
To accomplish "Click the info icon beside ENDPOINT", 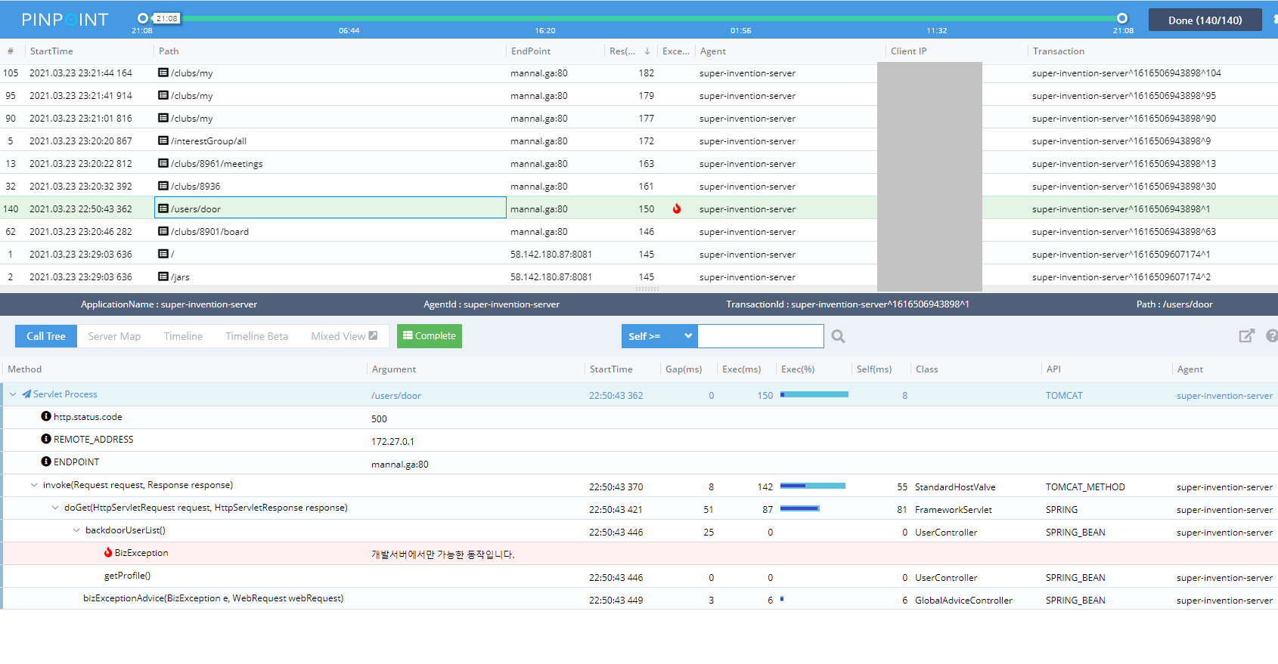I will point(46,462).
